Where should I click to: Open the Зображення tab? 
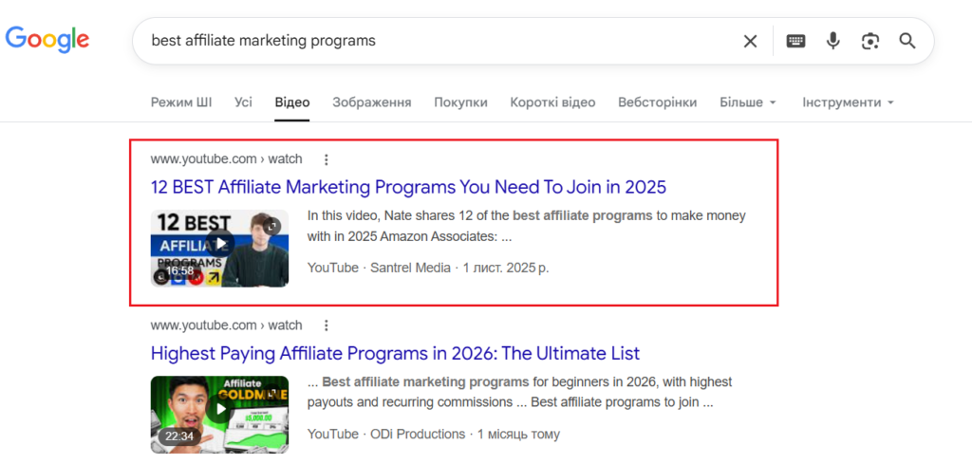tap(372, 102)
